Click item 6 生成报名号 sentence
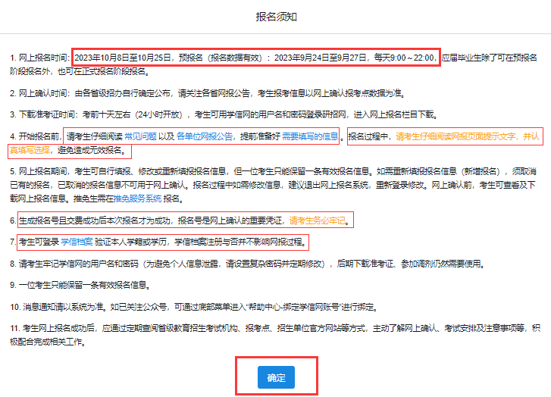 152,221
